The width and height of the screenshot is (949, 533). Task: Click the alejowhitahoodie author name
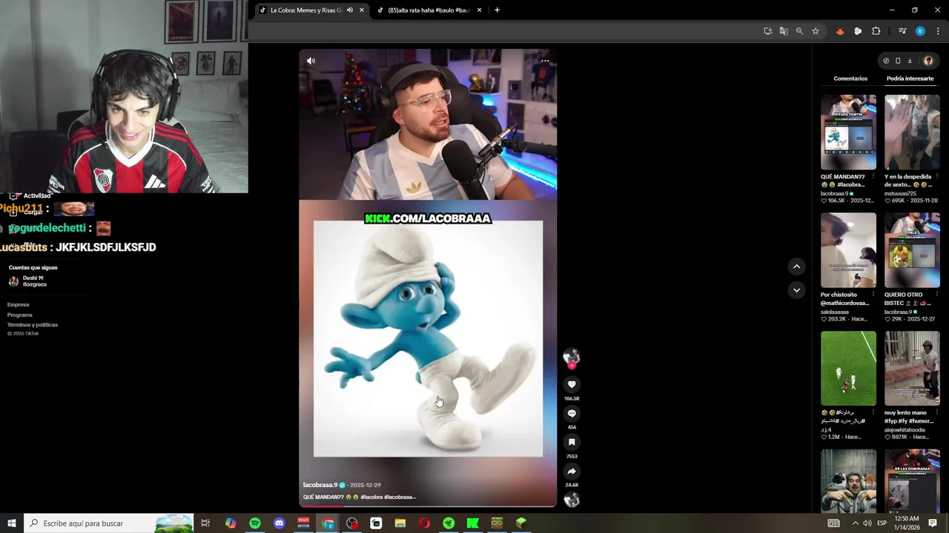(x=905, y=429)
